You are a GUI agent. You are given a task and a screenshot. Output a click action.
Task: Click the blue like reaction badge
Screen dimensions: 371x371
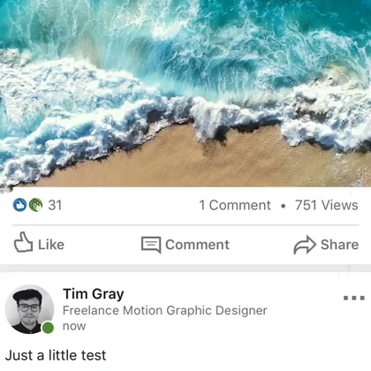pyautogui.click(x=20, y=205)
